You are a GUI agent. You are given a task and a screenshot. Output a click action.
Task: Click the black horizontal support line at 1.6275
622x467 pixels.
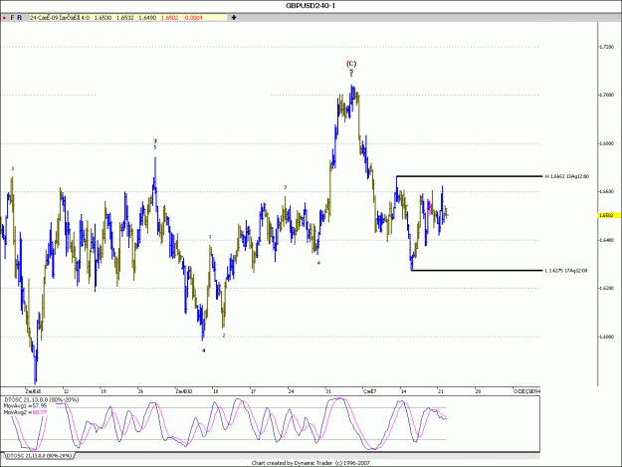coord(477,270)
